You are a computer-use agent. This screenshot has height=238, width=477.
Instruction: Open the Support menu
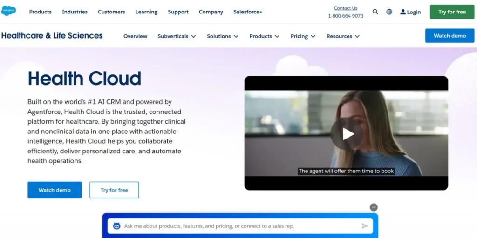[x=178, y=12]
